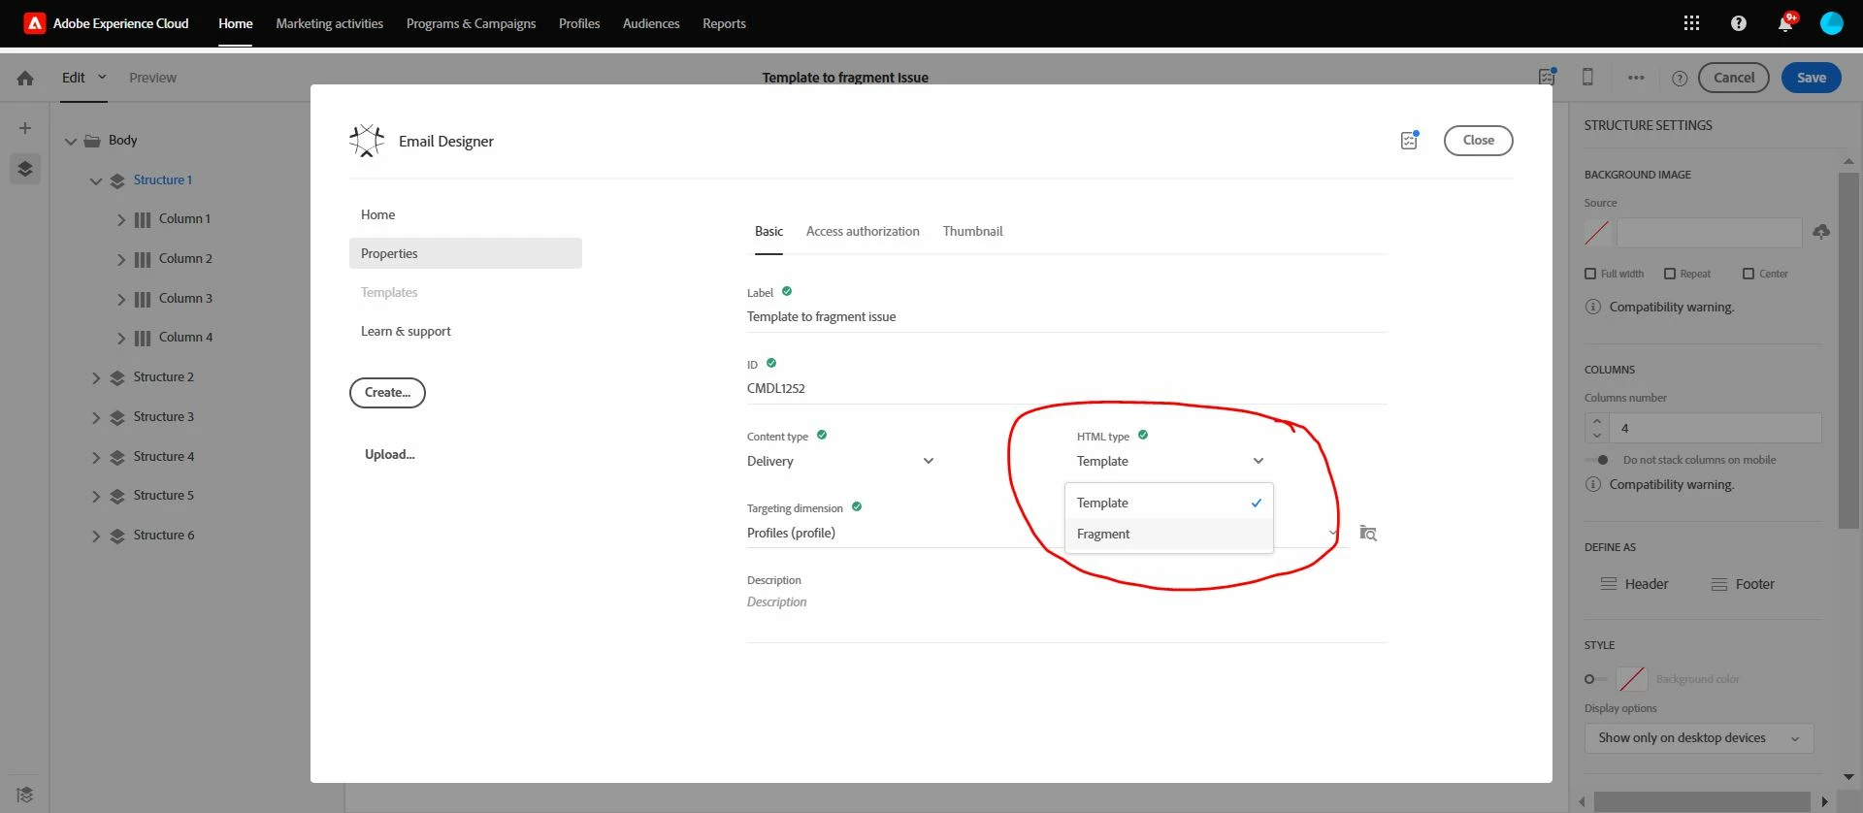
Task: Click the Cancel button
Action: pyautogui.click(x=1734, y=78)
